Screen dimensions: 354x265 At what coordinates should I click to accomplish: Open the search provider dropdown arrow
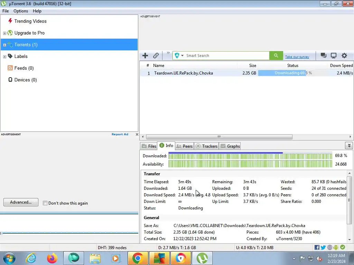point(182,56)
